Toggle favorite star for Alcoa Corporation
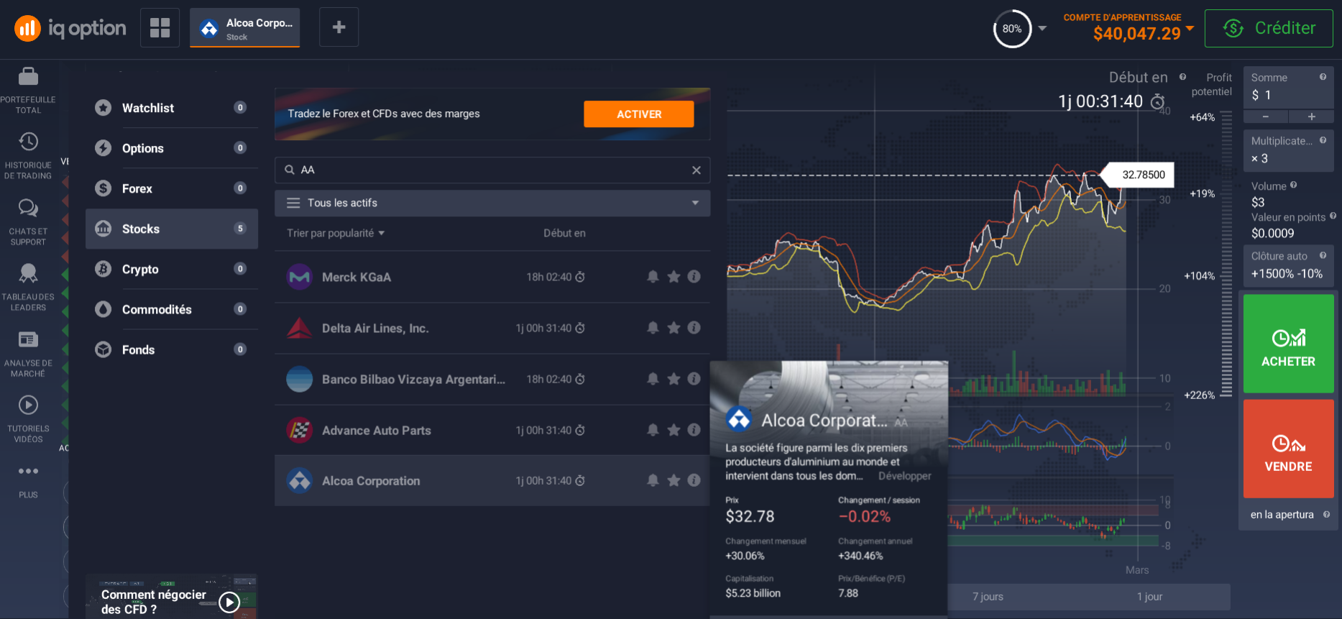 pos(674,480)
